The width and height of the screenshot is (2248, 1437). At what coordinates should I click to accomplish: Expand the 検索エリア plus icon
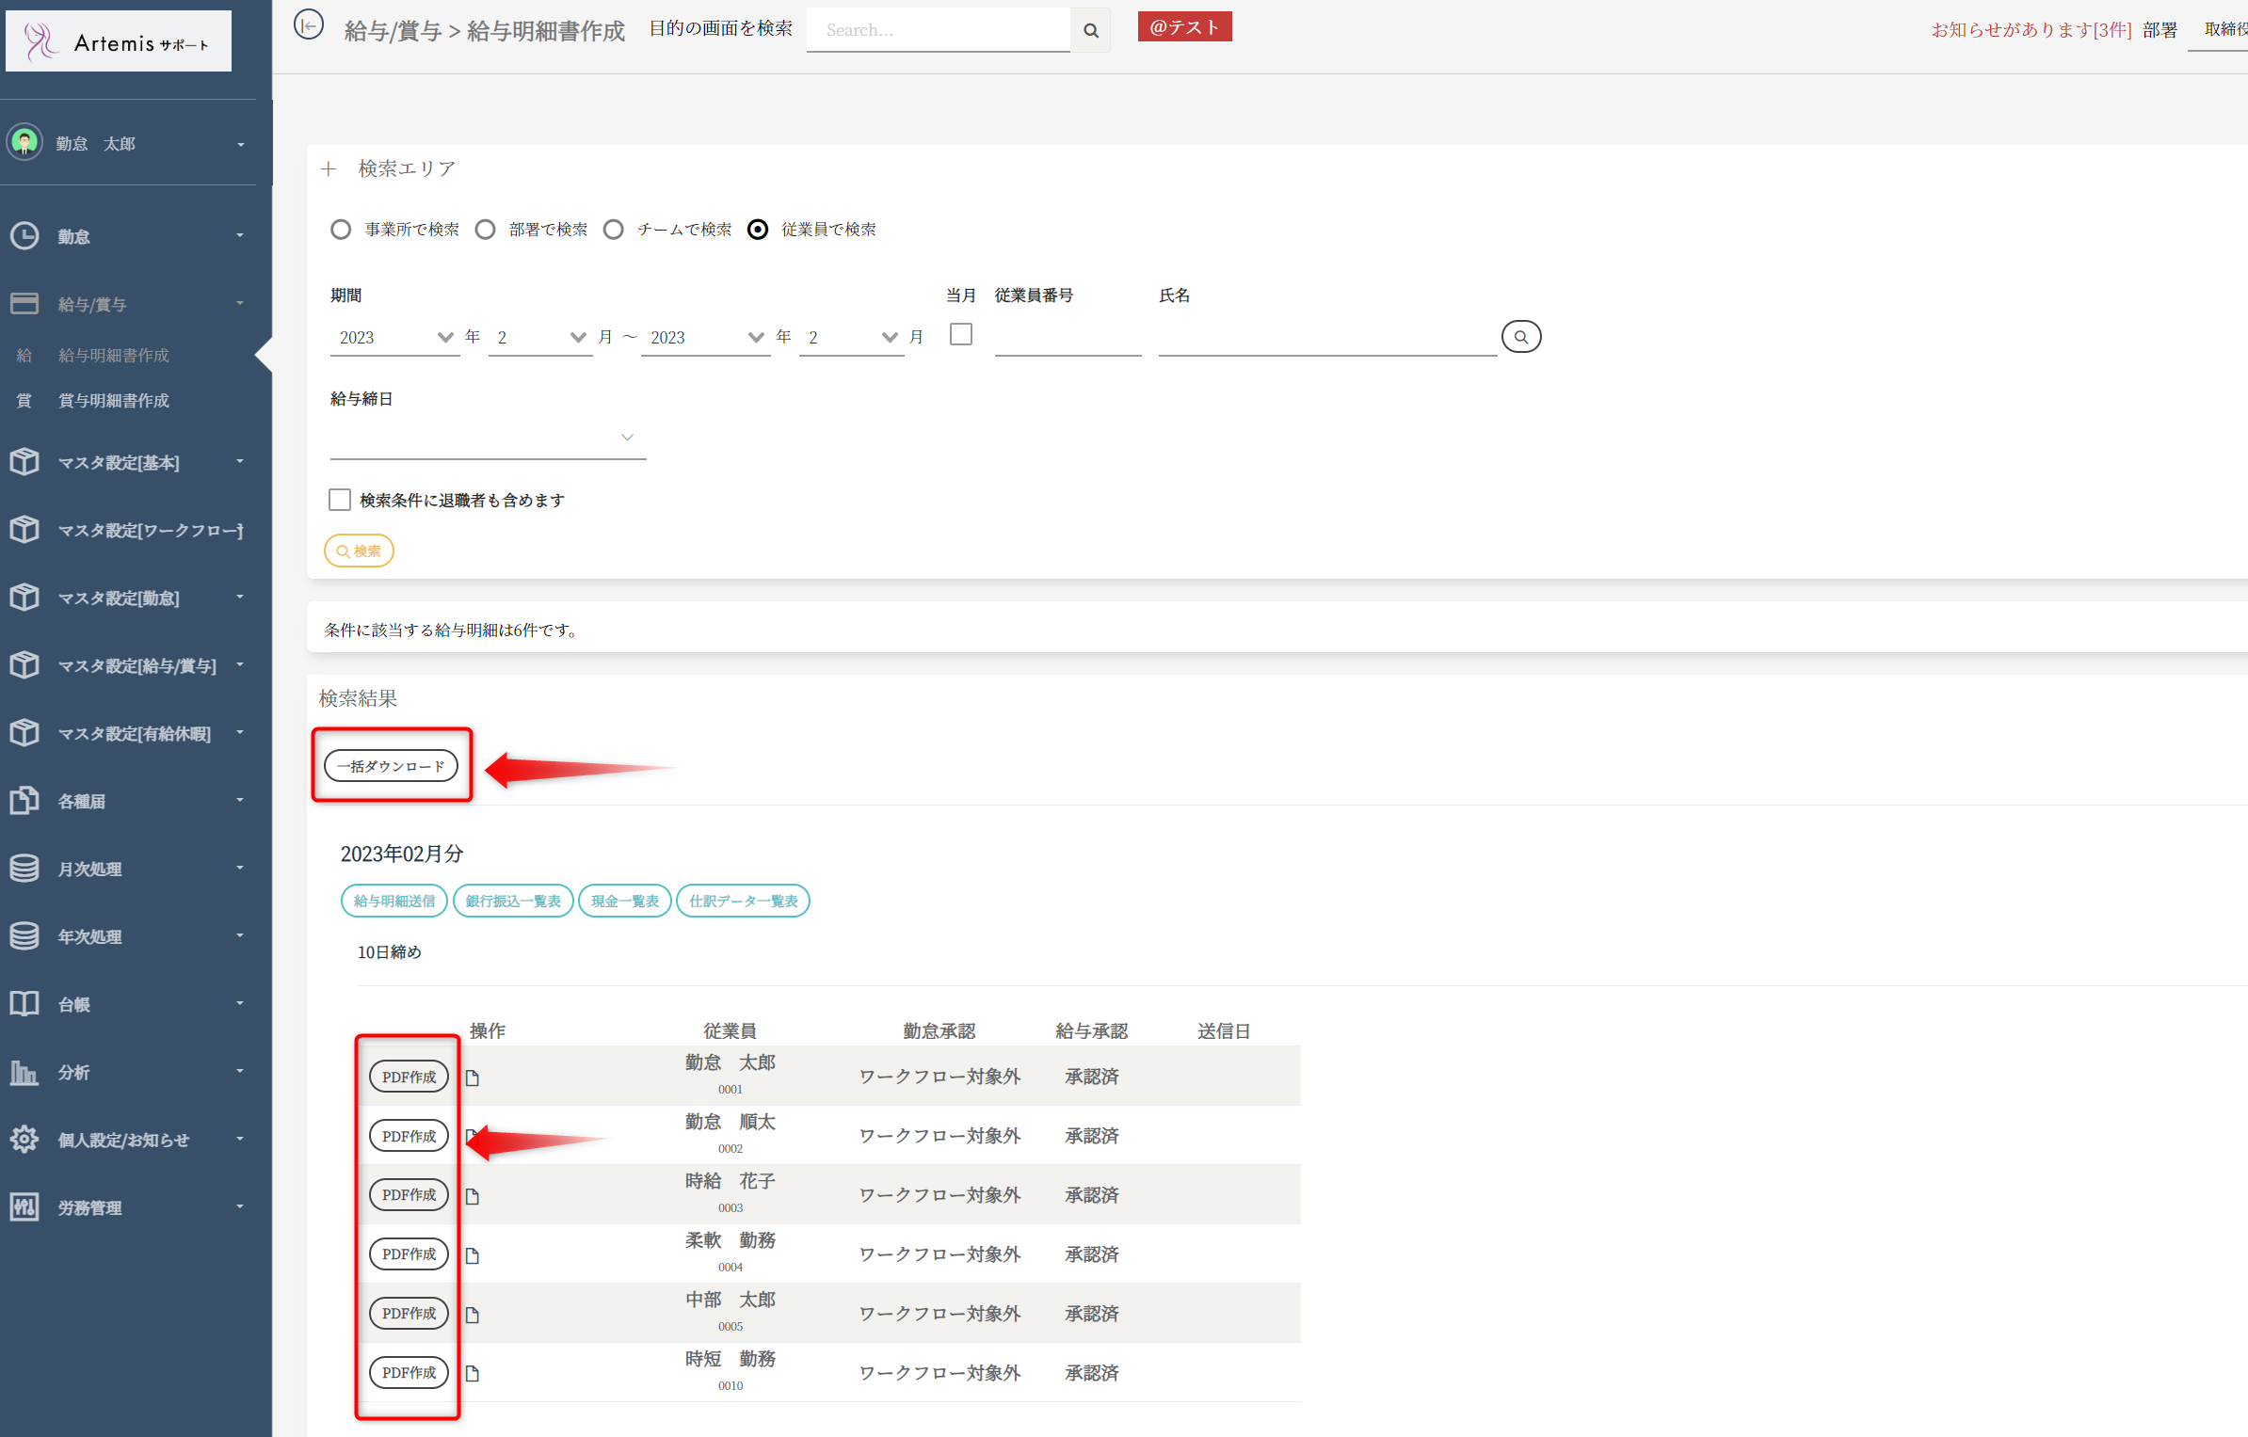[x=329, y=169]
